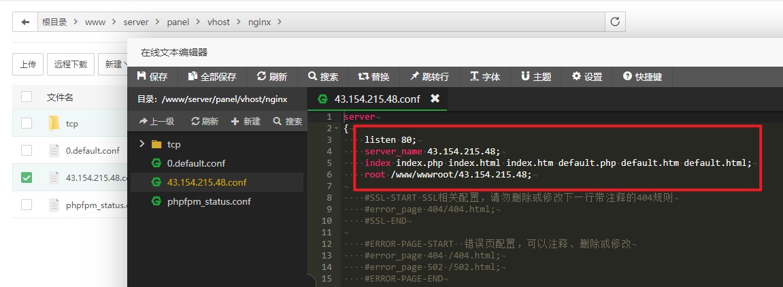
Task: Open editor Settings (设置) gear
Action: [587, 77]
